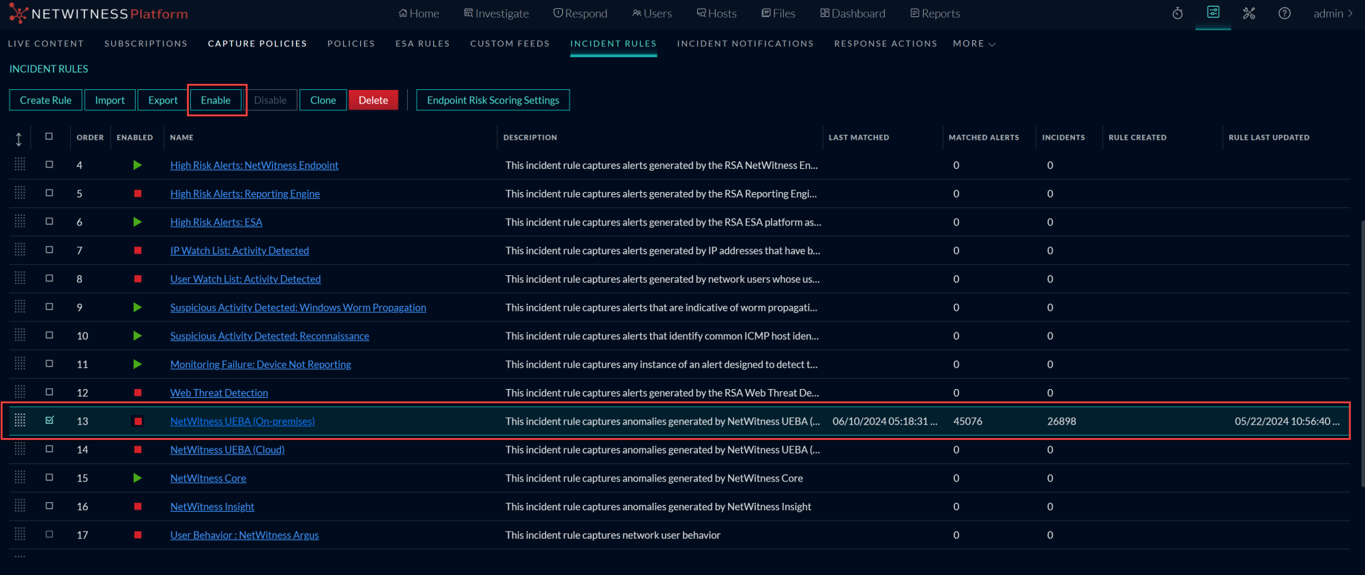1365x575 pixels.
Task: Clone the selected rule
Action: pyautogui.click(x=323, y=100)
